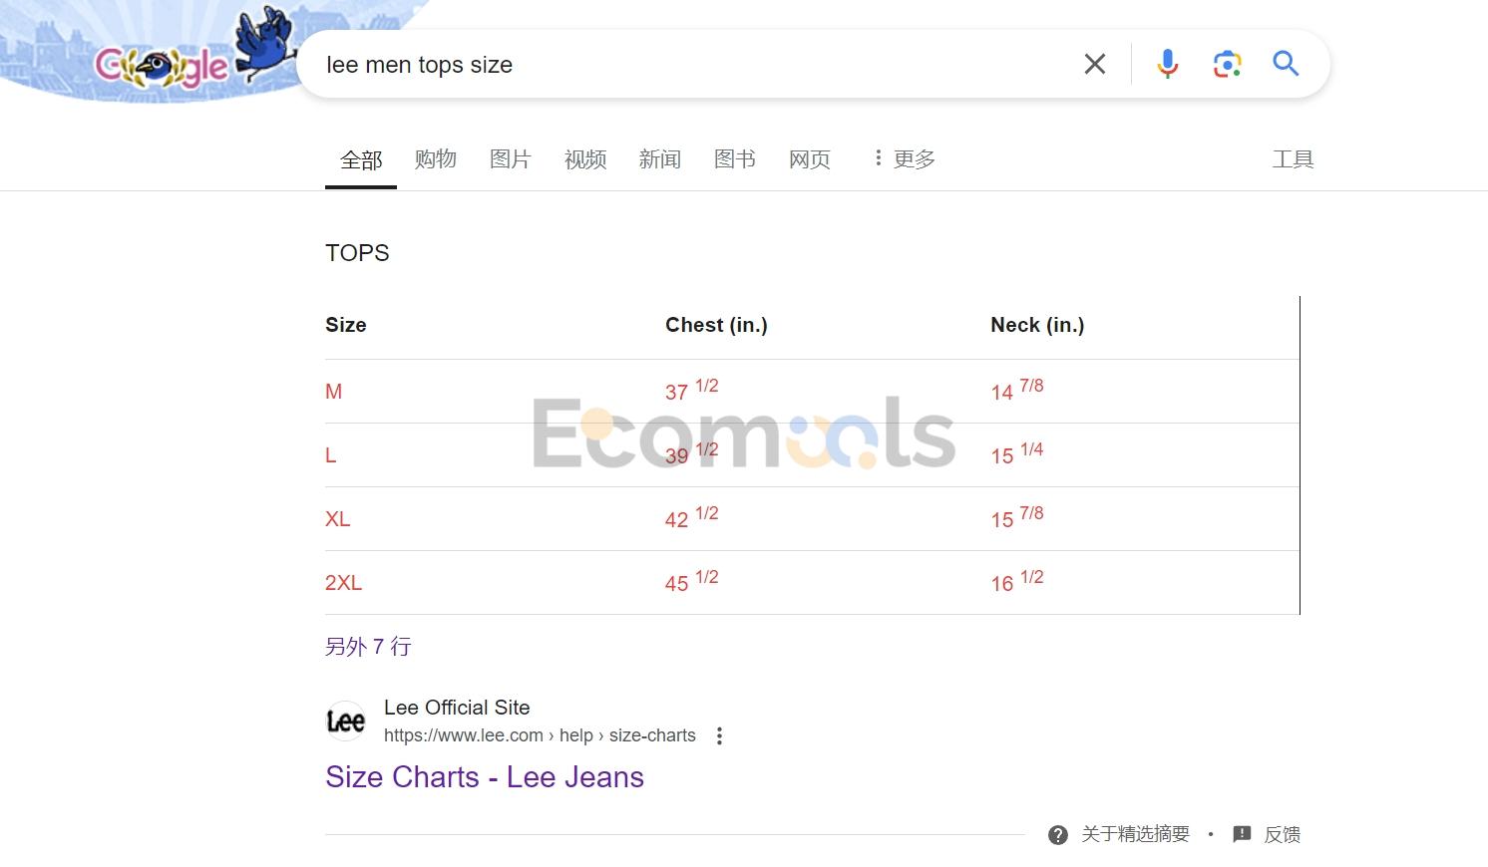Open three-dot menu beside lee.com URL
Viewport: 1488px width, 867px height.
pyautogui.click(x=719, y=735)
